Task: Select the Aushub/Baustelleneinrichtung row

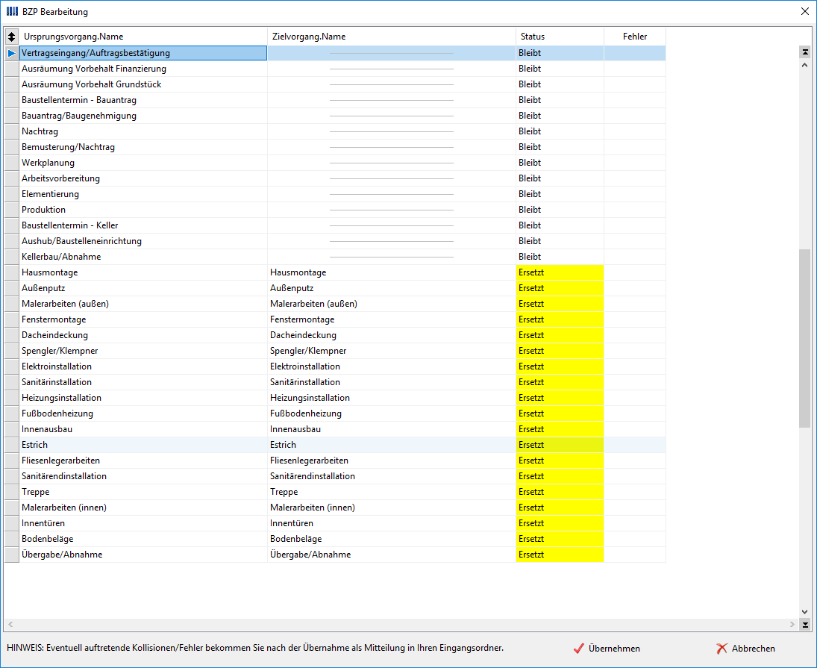Action: tap(335, 241)
